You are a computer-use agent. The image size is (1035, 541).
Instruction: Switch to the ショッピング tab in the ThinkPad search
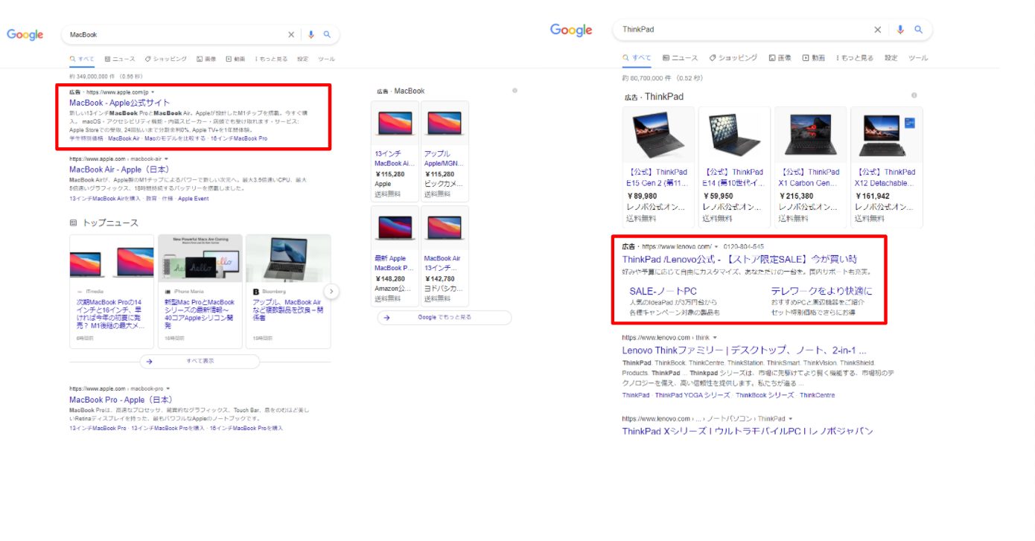pos(733,58)
